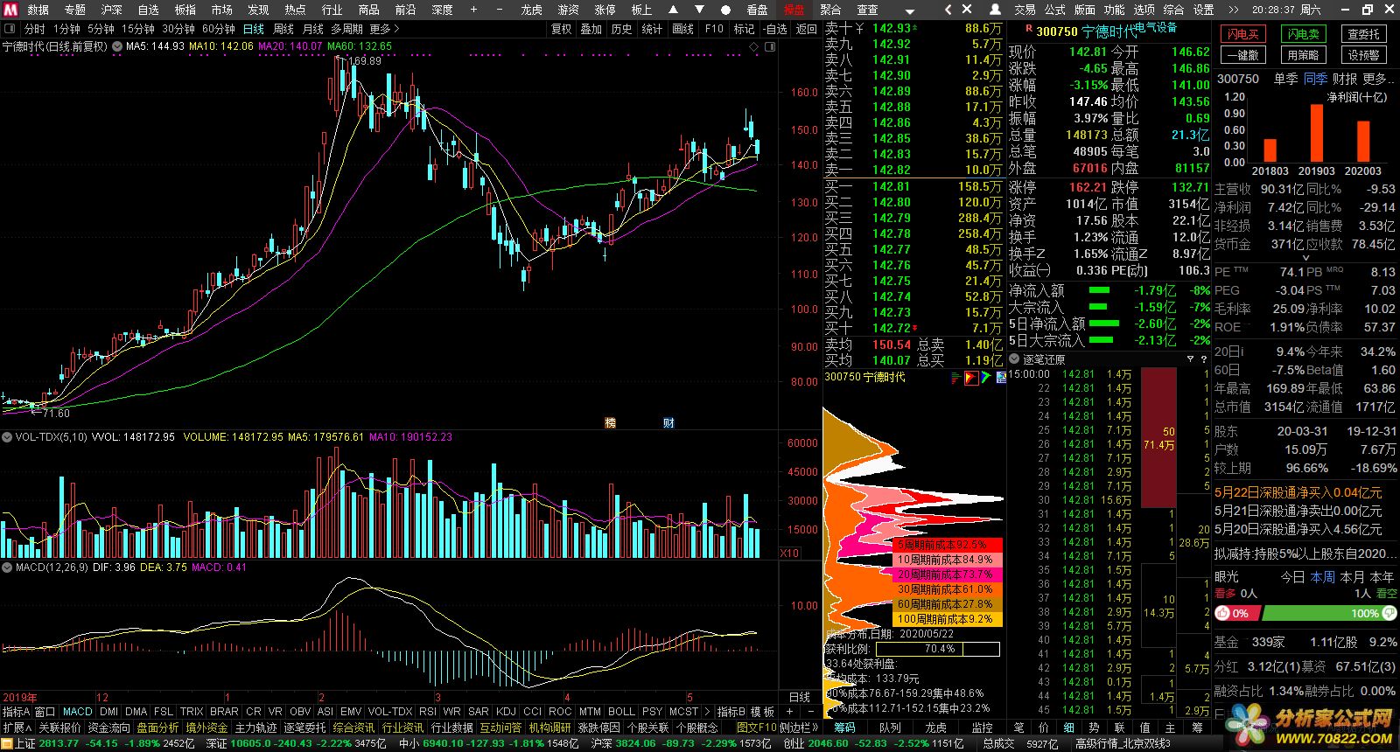The height and width of the screenshot is (752, 1400).
Task: Expand the chevron below 货币金 row
Action: tap(1305, 258)
